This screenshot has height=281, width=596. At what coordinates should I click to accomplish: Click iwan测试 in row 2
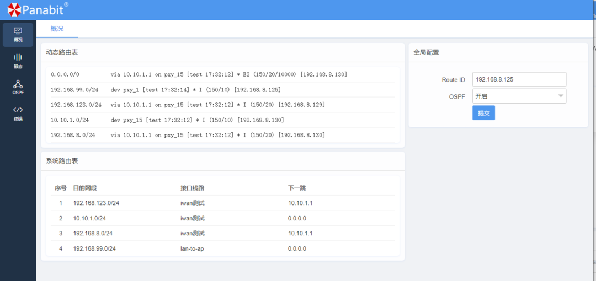193,218
